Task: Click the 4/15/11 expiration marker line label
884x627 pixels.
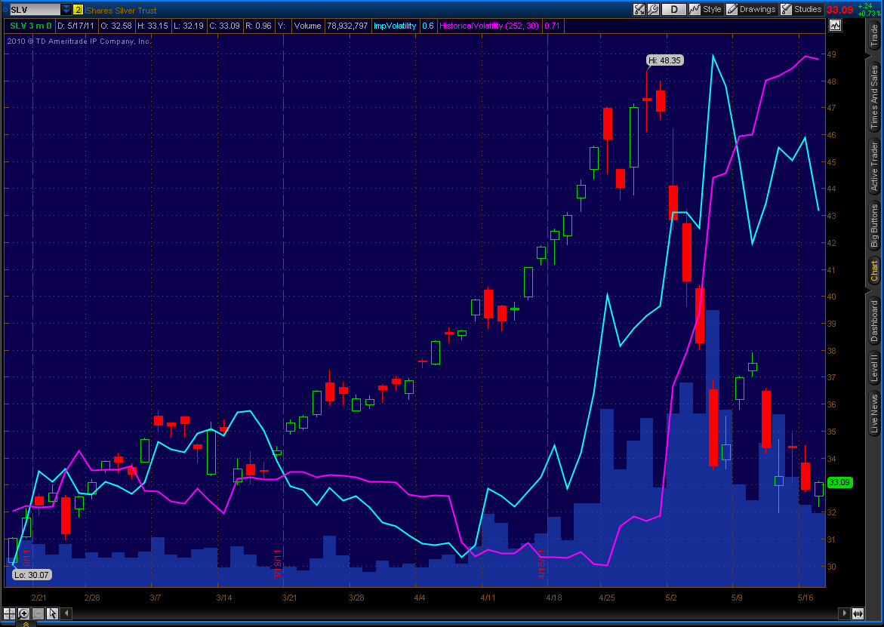Action: pos(542,564)
